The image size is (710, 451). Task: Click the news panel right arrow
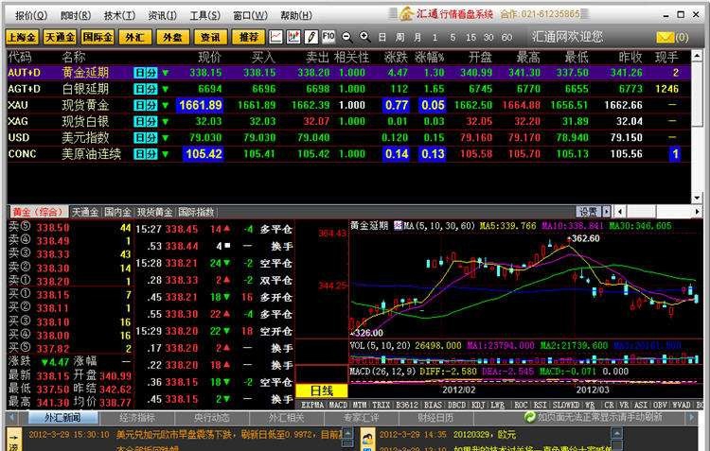[691, 418]
